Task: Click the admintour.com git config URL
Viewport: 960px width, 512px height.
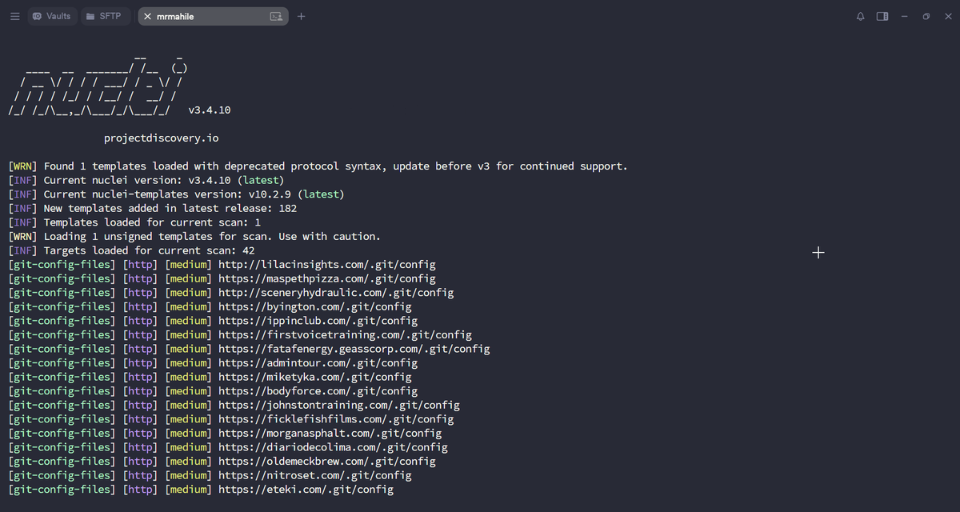Action: coord(318,362)
